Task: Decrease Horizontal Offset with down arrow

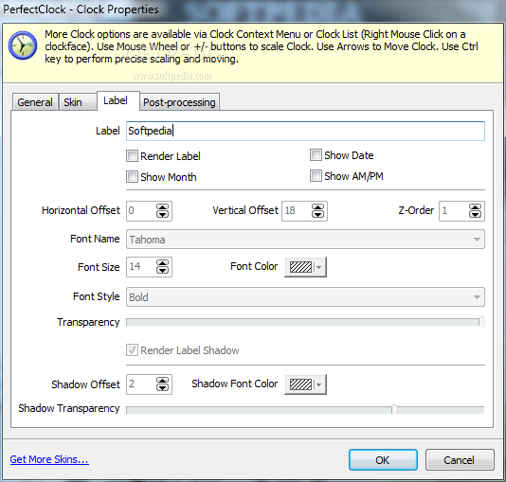Action: click(x=162, y=214)
